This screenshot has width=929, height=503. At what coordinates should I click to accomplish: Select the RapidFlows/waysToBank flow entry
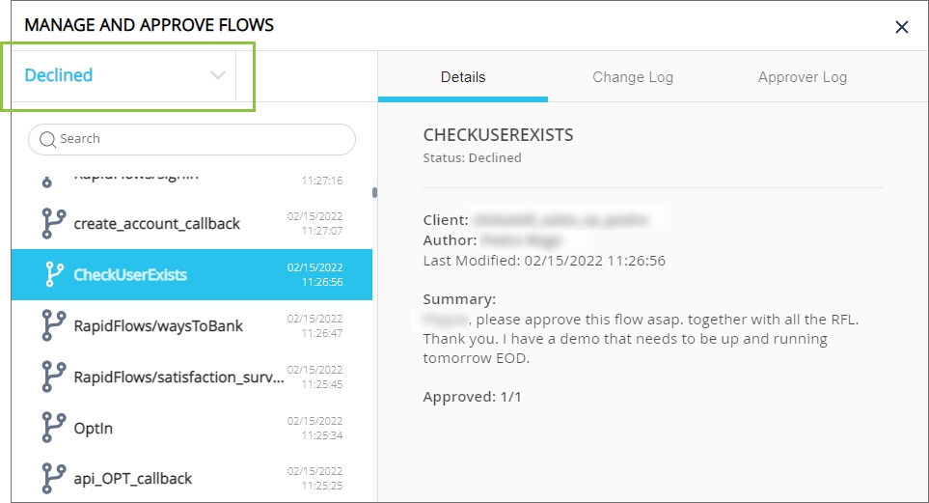click(158, 326)
